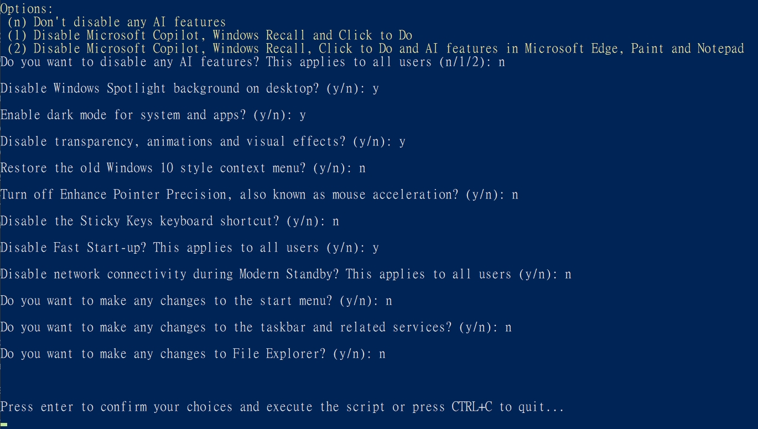Click the text cursor on the last line
This screenshot has height=429, width=758.
4,425
